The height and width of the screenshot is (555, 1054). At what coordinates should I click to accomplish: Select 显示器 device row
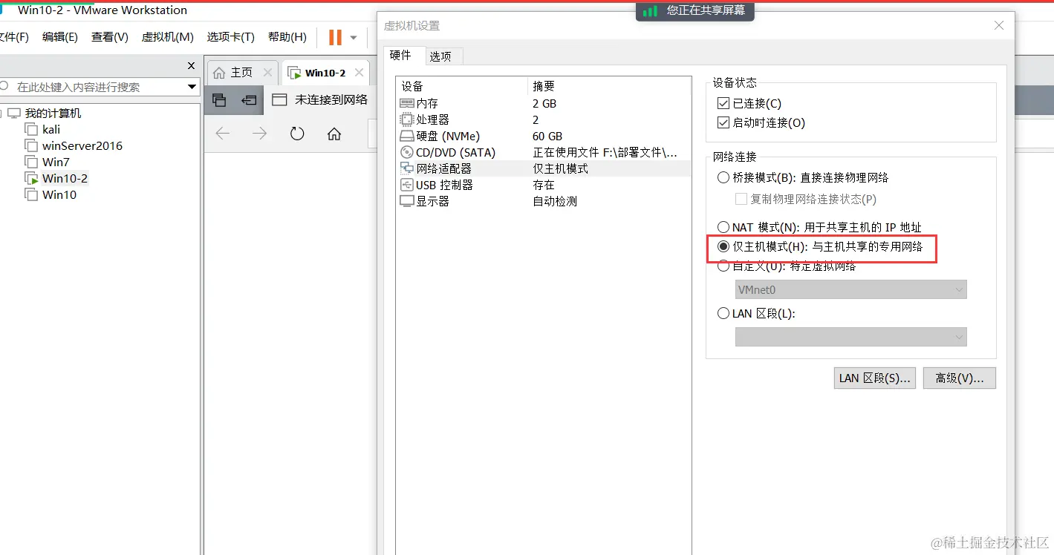pyautogui.click(x=543, y=202)
